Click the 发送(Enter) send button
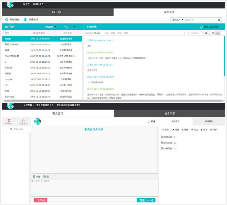227x205 pixels. (x=146, y=200)
